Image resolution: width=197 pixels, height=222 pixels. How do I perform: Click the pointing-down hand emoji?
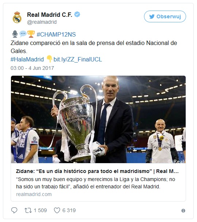tap(49, 59)
